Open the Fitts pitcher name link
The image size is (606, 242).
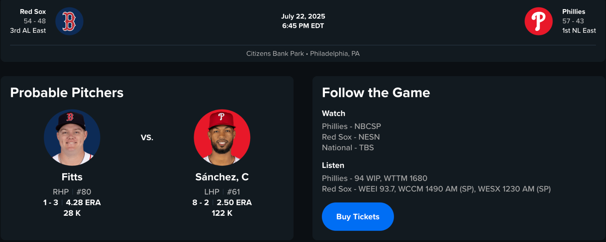(72, 177)
